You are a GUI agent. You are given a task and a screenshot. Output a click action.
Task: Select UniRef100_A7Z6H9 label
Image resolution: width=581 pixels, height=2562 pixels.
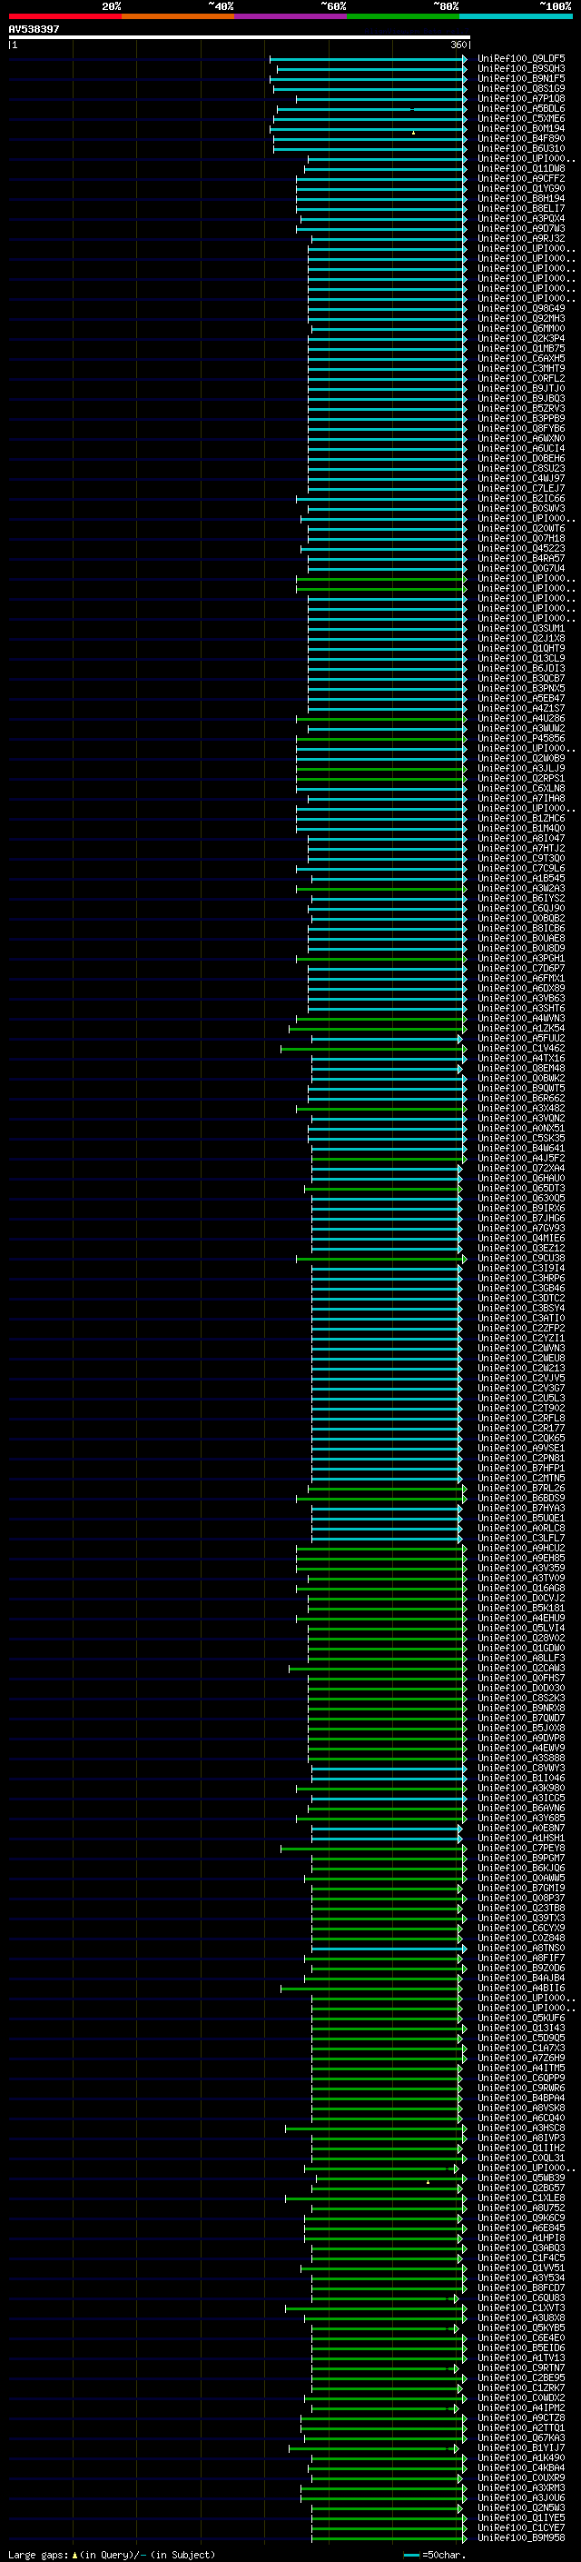click(520, 2058)
